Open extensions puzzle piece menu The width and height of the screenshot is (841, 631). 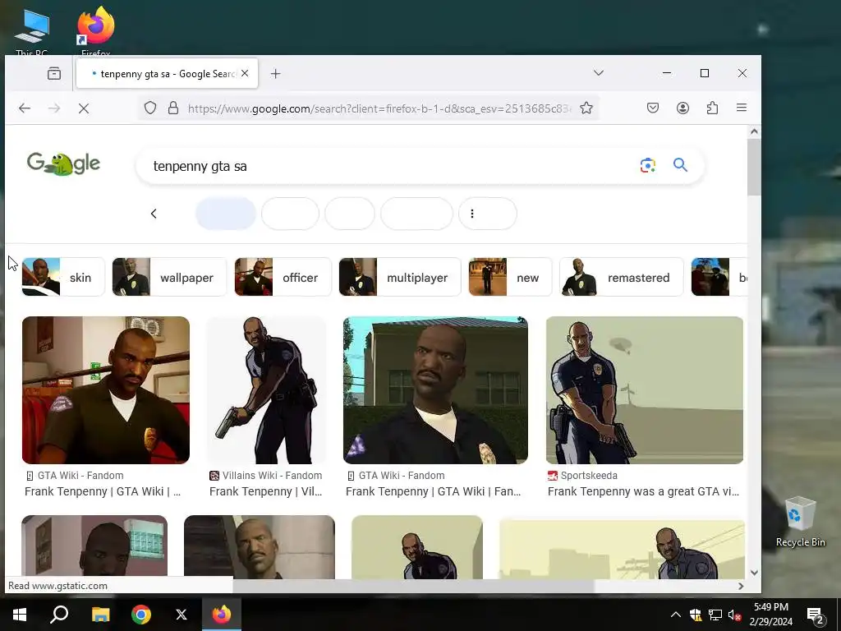712,108
